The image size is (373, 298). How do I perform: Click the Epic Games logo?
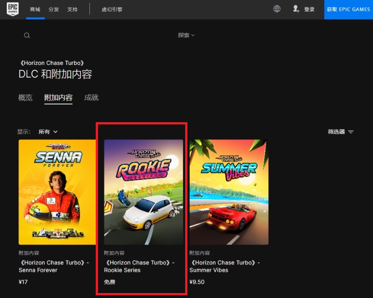[x=13, y=9]
